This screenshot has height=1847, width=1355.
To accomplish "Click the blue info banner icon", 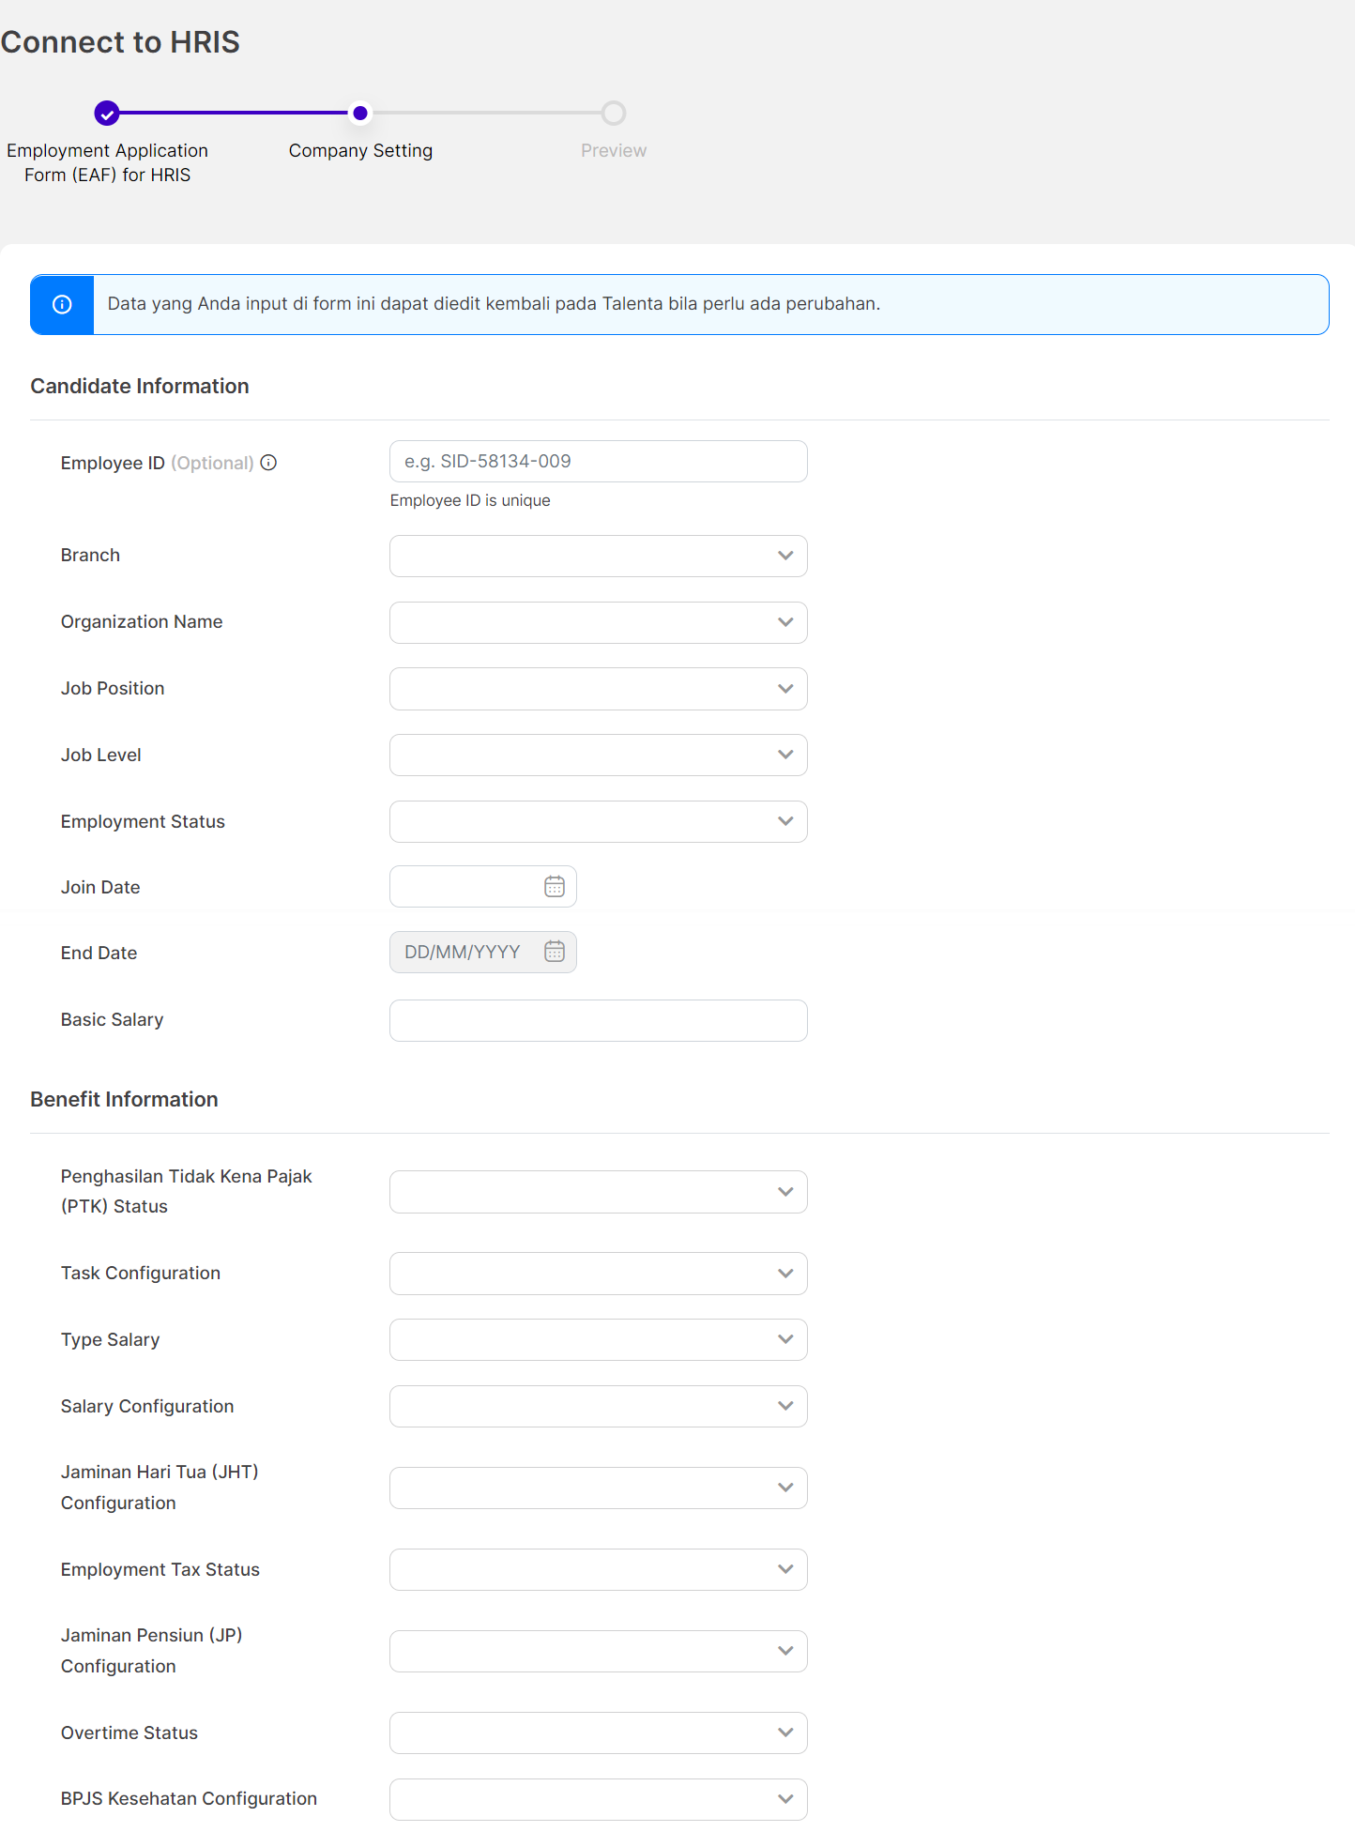I will coord(62,304).
